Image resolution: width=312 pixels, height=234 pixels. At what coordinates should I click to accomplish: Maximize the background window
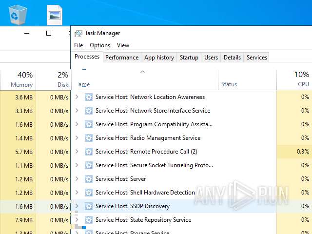(49, 33)
